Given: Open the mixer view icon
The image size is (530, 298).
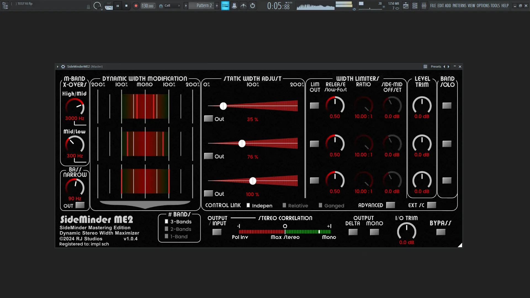Looking at the screenshot, I should pyautogui.click(x=424, y=6).
